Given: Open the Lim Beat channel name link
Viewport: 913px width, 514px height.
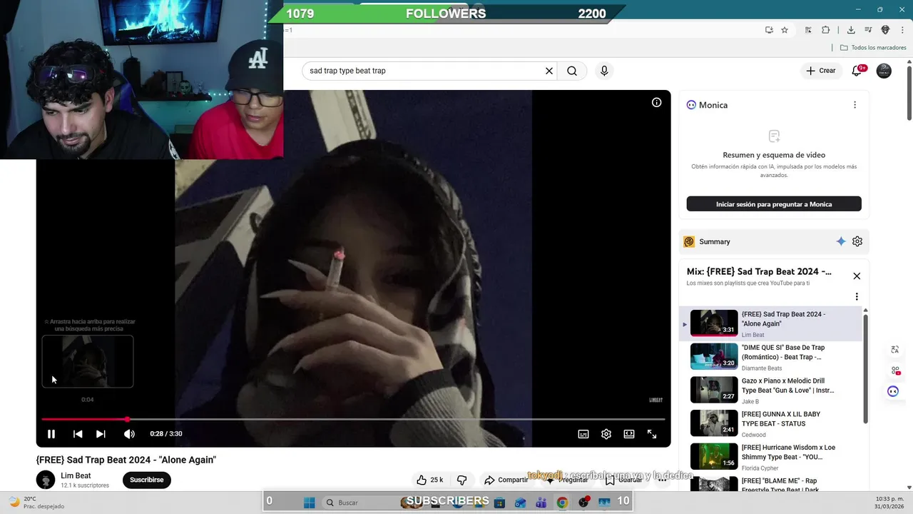Looking at the screenshot, I should (76, 475).
